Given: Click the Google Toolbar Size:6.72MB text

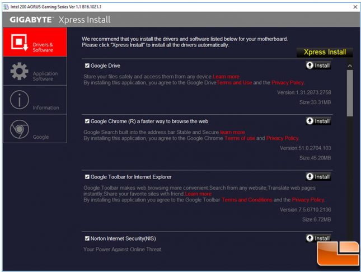Looking at the screenshot, I should click(317, 219).
